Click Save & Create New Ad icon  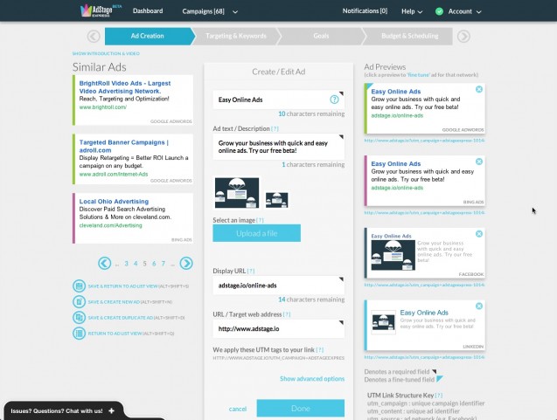(79, 301)
